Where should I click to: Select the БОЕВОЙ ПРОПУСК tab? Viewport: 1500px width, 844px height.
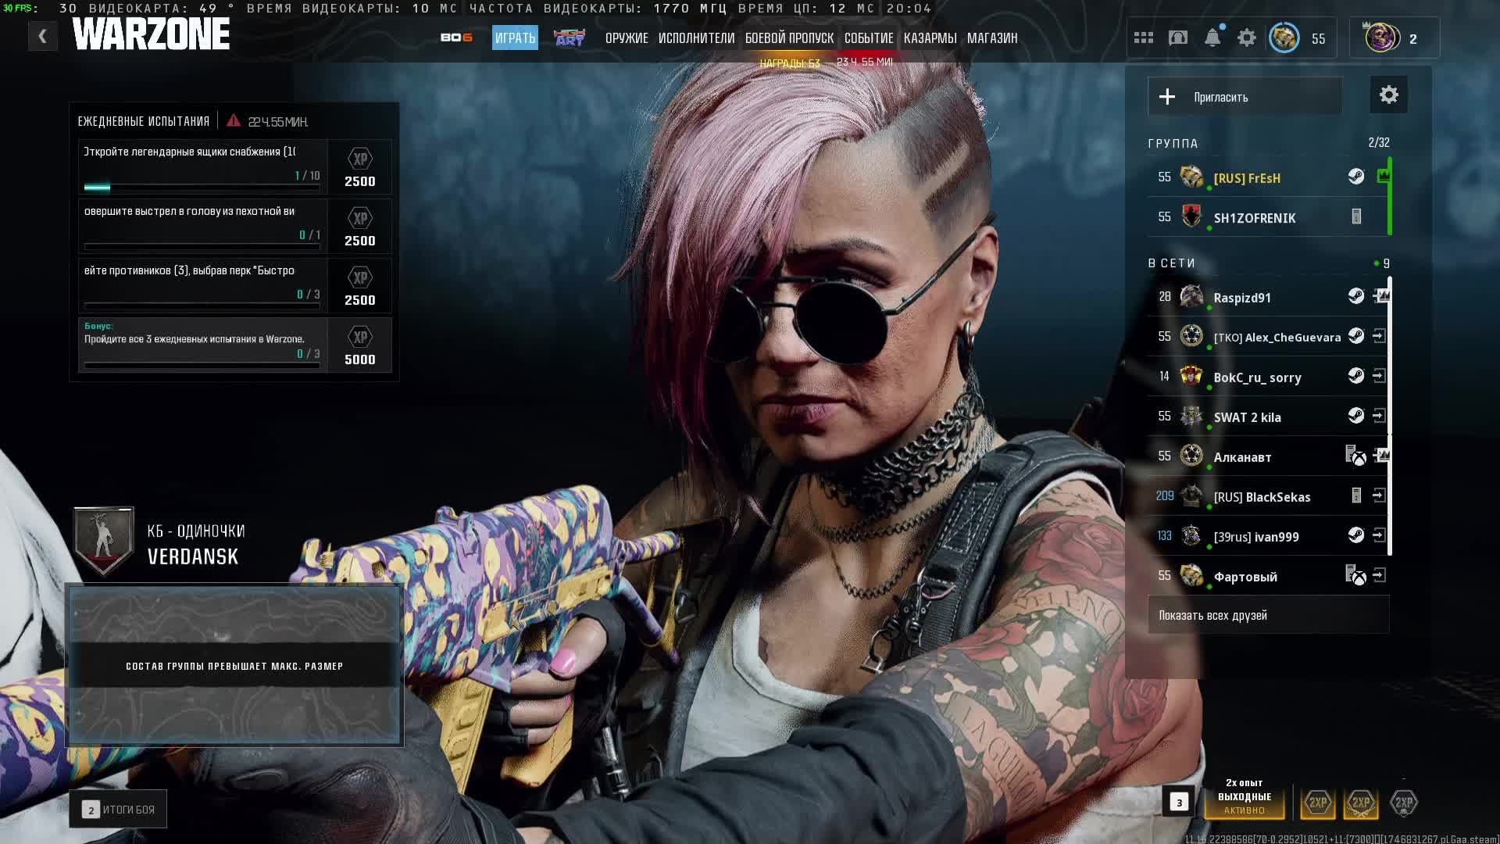788,38
